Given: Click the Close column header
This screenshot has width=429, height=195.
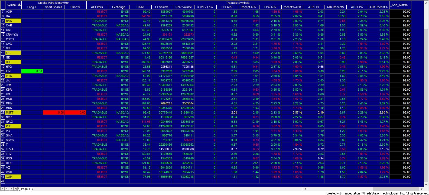Looking at the screenshot, I should pyautogui.click(x=140, y=7).
